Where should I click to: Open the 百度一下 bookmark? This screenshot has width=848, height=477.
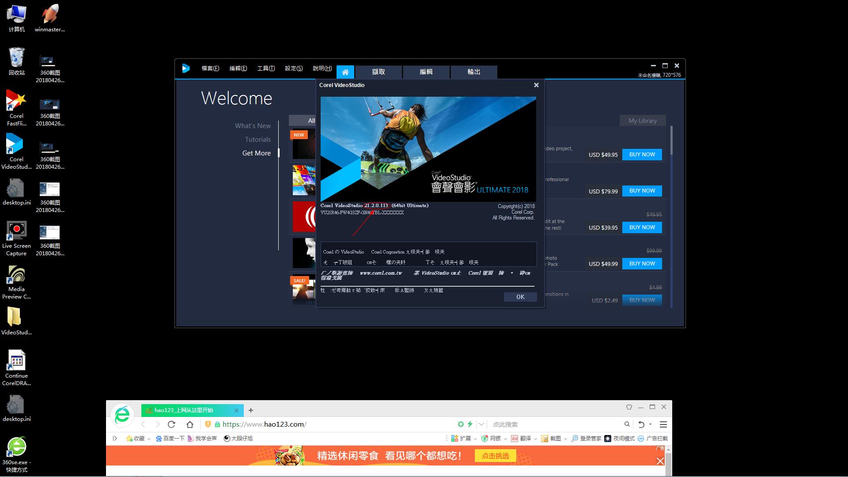click(170, 439)
